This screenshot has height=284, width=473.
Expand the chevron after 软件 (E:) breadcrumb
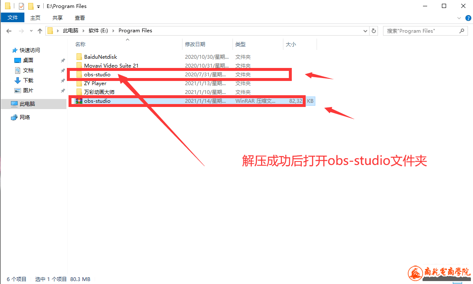click(113, 31)
